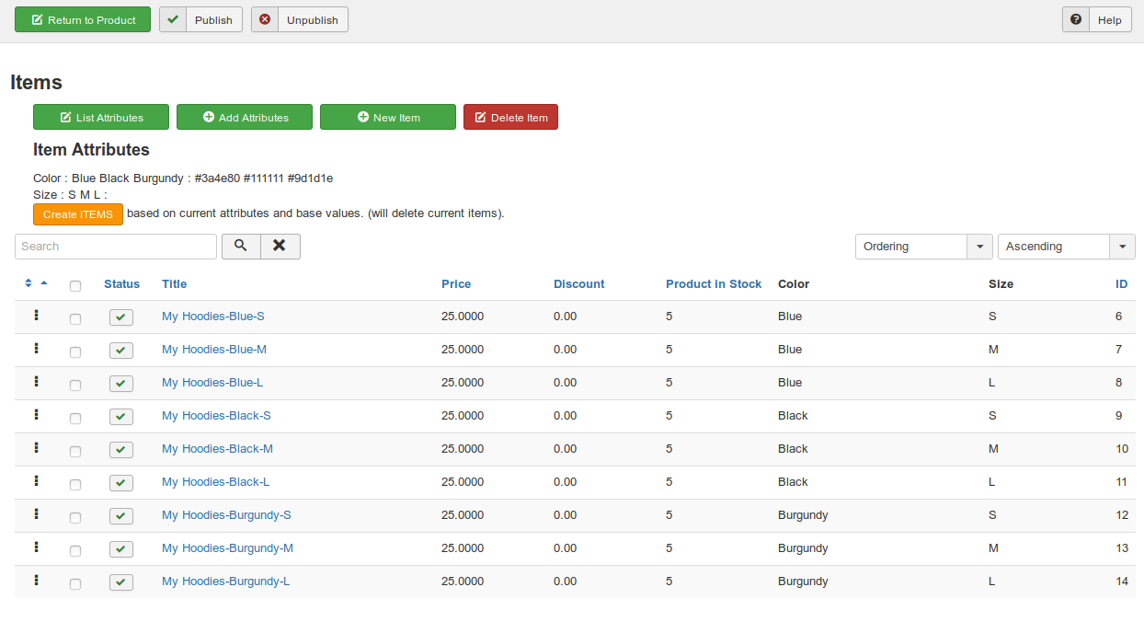
Task: Sort items by the Price column header
Action: 455,283
